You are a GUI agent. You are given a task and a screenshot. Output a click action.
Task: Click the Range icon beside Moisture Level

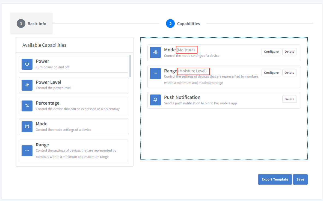155,73
